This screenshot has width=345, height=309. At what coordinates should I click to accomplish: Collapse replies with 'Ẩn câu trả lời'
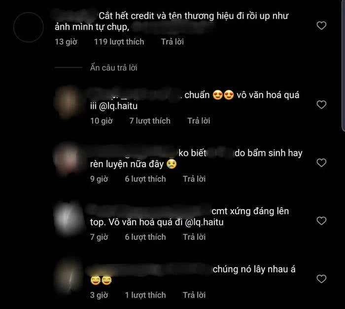pos(113,67)
